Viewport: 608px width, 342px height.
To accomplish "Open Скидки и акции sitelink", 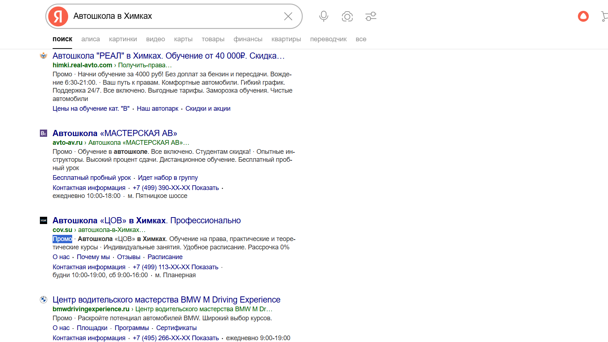I will 208,109.
